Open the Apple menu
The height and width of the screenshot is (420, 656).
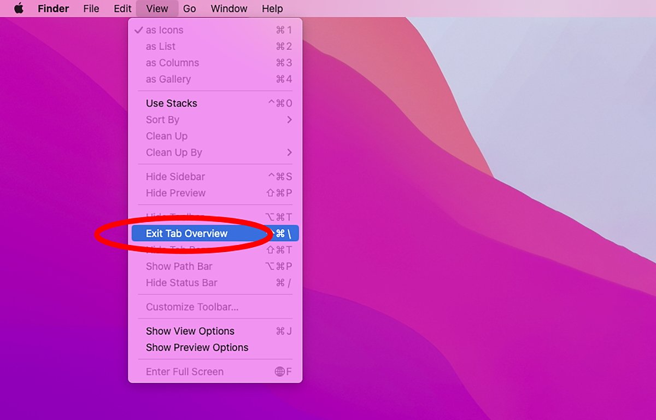coord(19,9)
